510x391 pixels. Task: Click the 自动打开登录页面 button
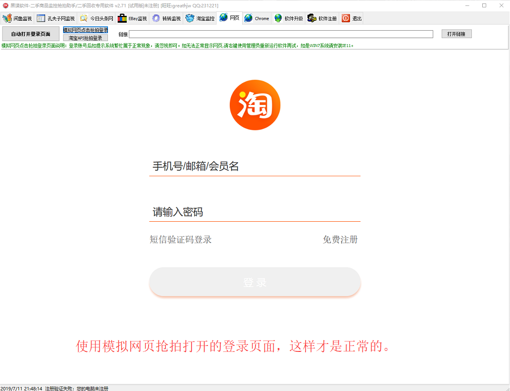point(31,34)
